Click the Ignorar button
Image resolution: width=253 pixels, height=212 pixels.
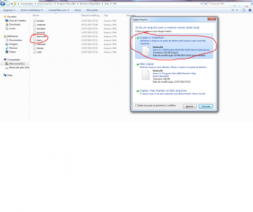pos(190,107)
